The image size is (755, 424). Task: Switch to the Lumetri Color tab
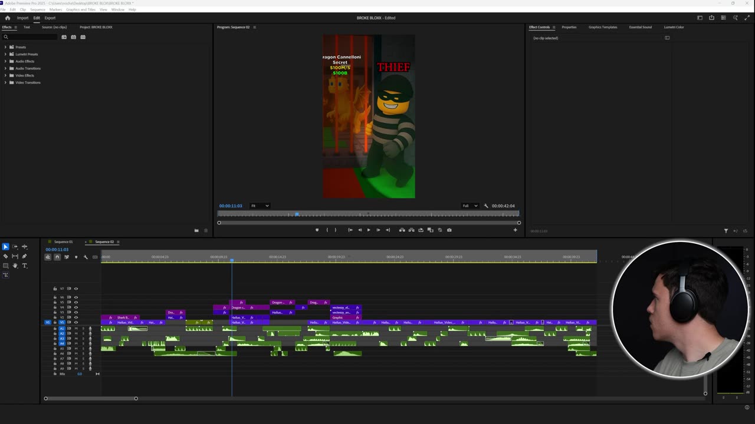674,27
